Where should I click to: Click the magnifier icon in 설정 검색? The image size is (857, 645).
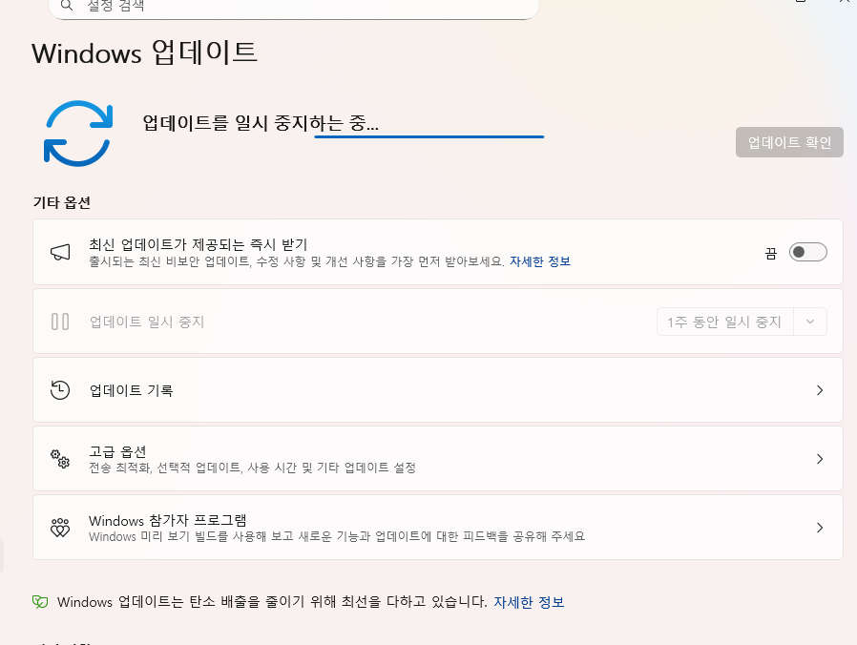67,6
